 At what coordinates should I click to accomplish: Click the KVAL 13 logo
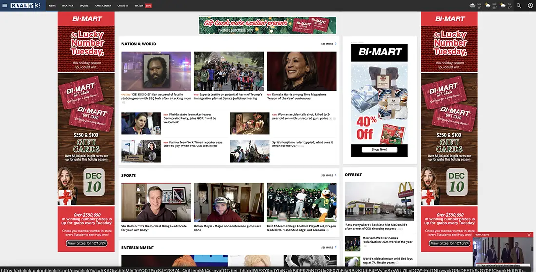point(25,5)
